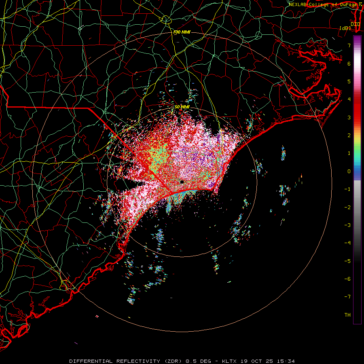The width and height of the screenshot is (364, 364).
Task: Click the DZD product label
Action: (x=356, y=24)
